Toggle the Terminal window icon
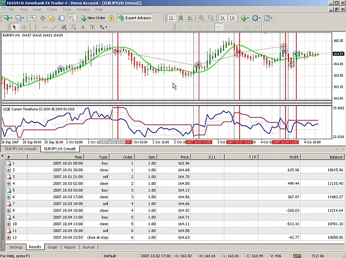346x259 pixels. [x=61, y=18]
